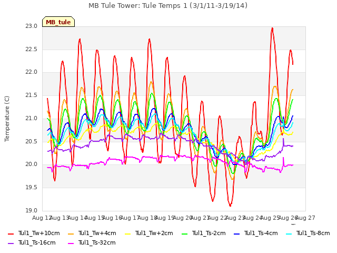Click the Aug 23 x-axis label
Image resolution: width=337 pixels, height=253 pixels.
235,218
